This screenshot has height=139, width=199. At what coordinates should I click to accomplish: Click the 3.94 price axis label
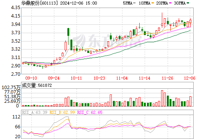(16, 24)
